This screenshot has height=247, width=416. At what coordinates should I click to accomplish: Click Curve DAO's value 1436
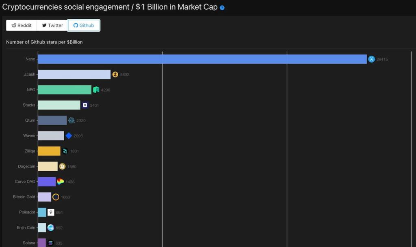click(70, 182)
